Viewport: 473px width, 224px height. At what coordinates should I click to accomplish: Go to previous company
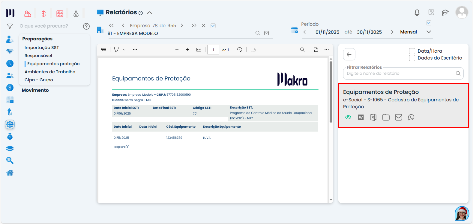pos(123,25)
